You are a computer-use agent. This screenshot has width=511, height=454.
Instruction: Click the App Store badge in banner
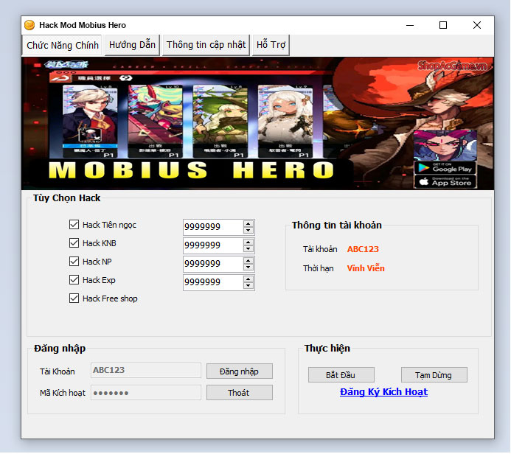pos(444,181)
